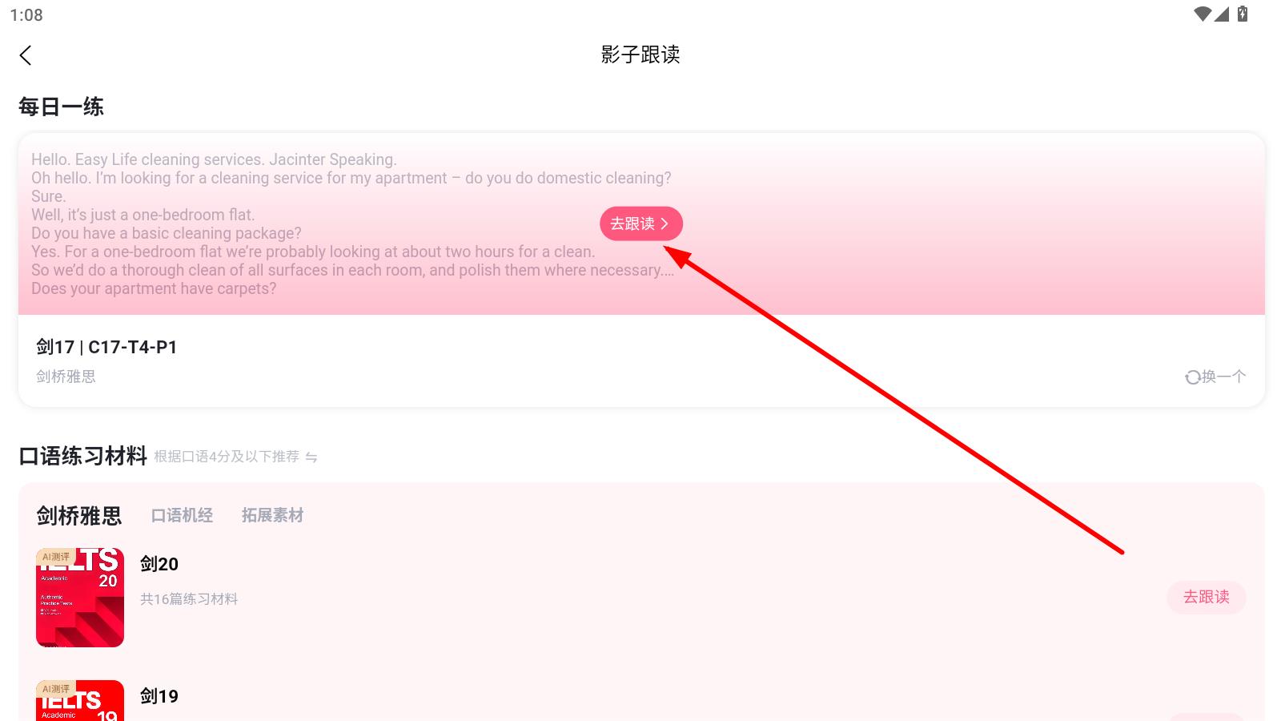This screenshot has width=1281, height=721.
Task: Click 换一个 to swap daily material
Action: click(x=1223, y=377)
